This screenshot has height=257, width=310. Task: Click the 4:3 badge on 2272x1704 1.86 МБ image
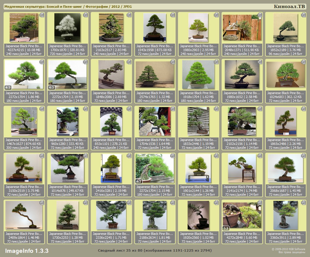(8, 88)
